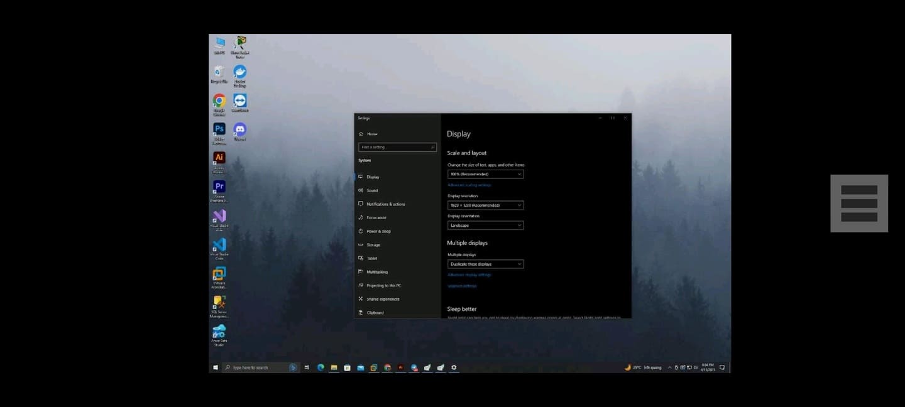Open the Display orientation dropdown
905x407 pixels.
click(x=485, y=225)
